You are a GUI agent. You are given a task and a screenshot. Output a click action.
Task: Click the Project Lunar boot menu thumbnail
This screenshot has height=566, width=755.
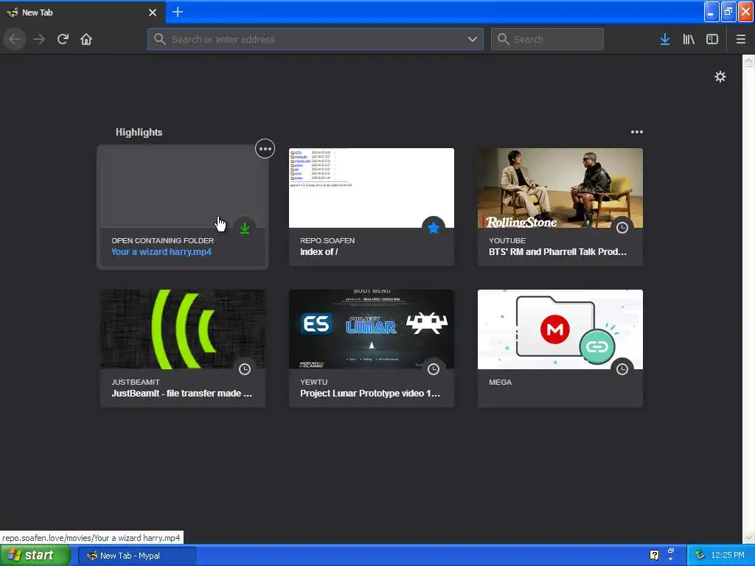coord(372,329)
